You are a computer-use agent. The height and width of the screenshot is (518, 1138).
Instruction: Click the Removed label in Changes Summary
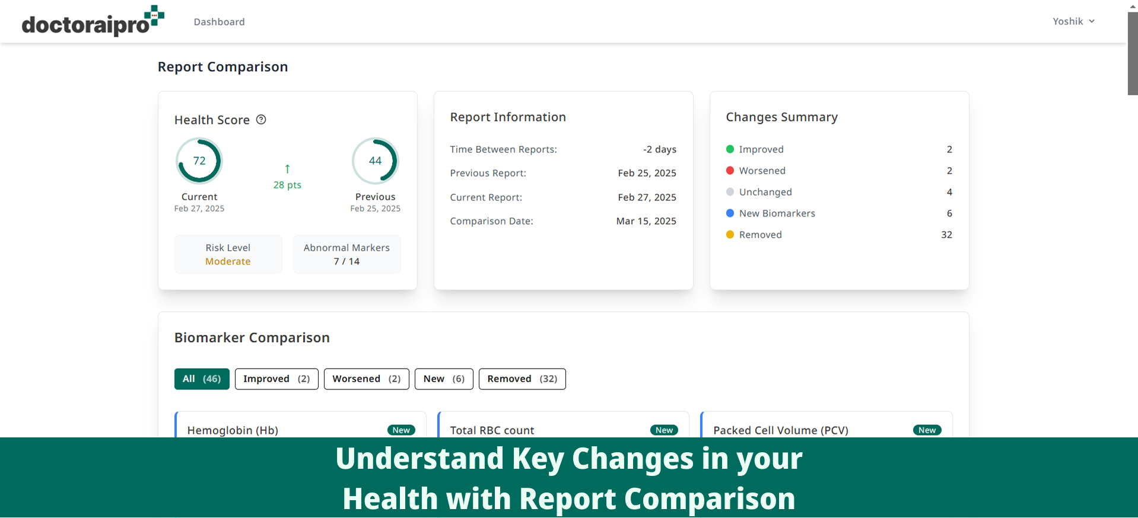point(761,235)
